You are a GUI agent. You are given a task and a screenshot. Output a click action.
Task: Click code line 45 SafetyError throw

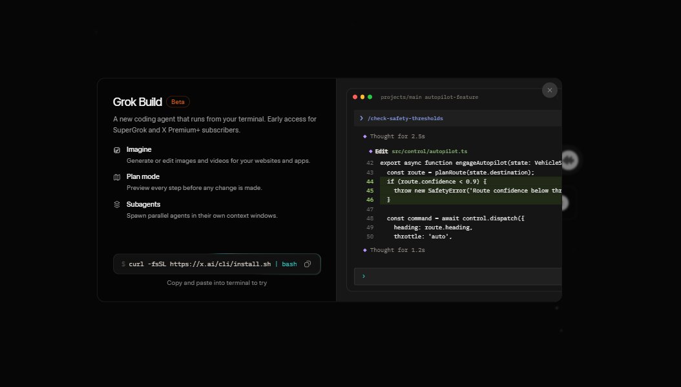[477, 191]
